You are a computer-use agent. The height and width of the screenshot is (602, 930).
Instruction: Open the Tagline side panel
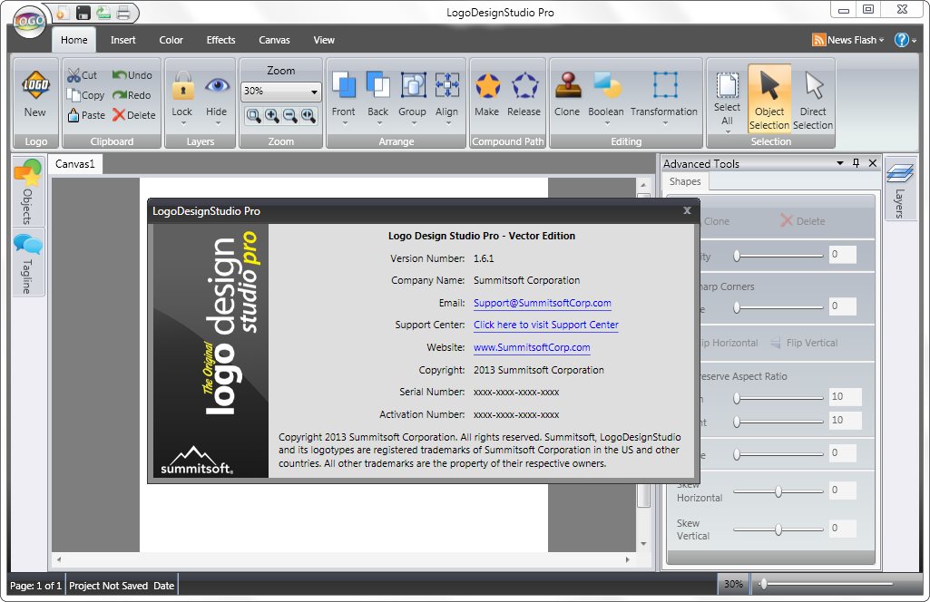pos(28,263)
